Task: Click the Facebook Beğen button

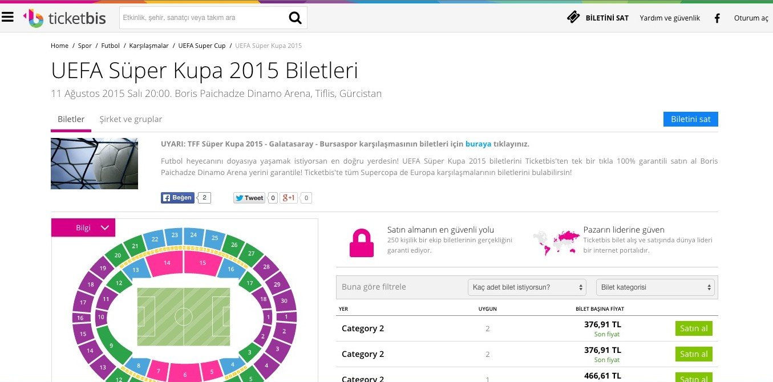Action: [x=177, y=197]
